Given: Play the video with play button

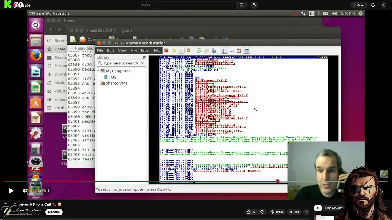Looking at the screenshot, I should 11,191.
